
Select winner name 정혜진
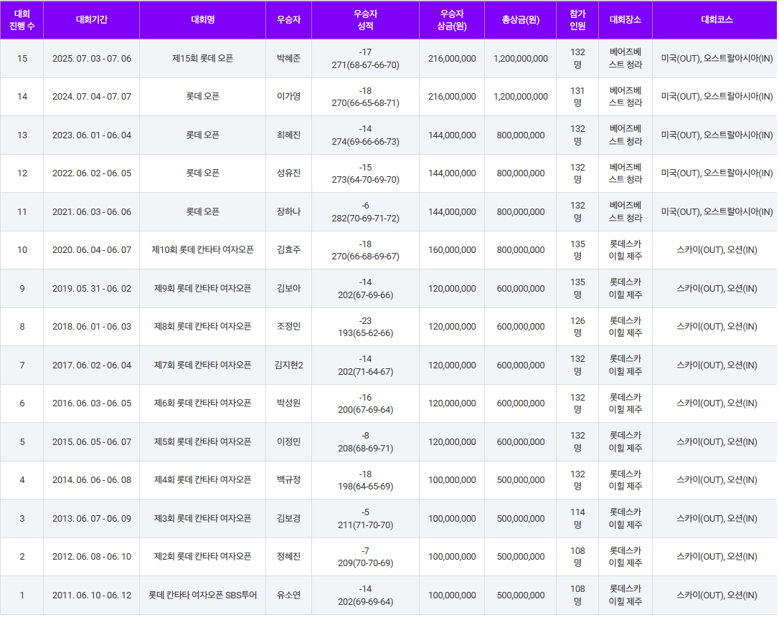coord(288,557)
